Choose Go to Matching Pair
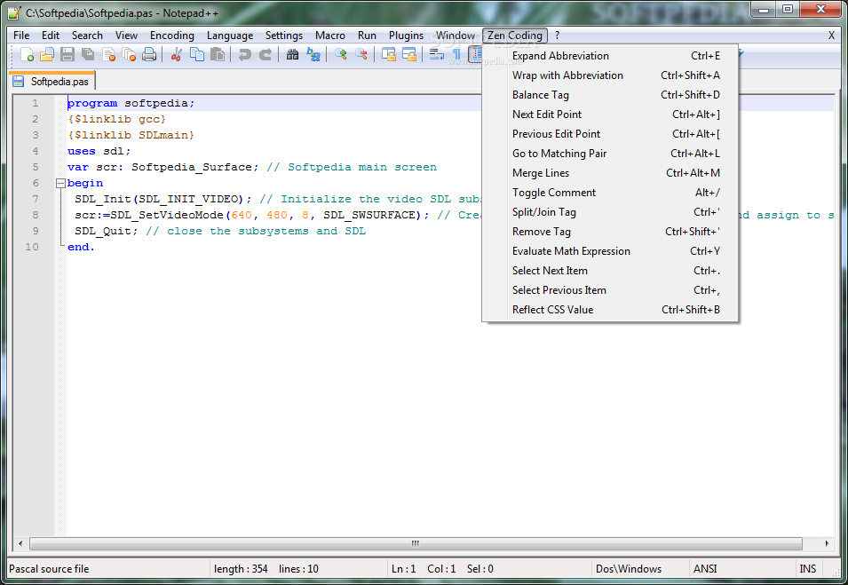 tap(610, 153)
